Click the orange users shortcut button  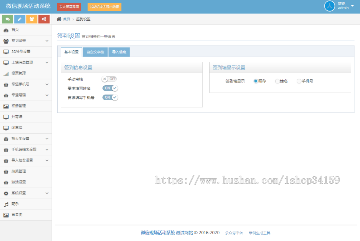click(x=32, y=19)
